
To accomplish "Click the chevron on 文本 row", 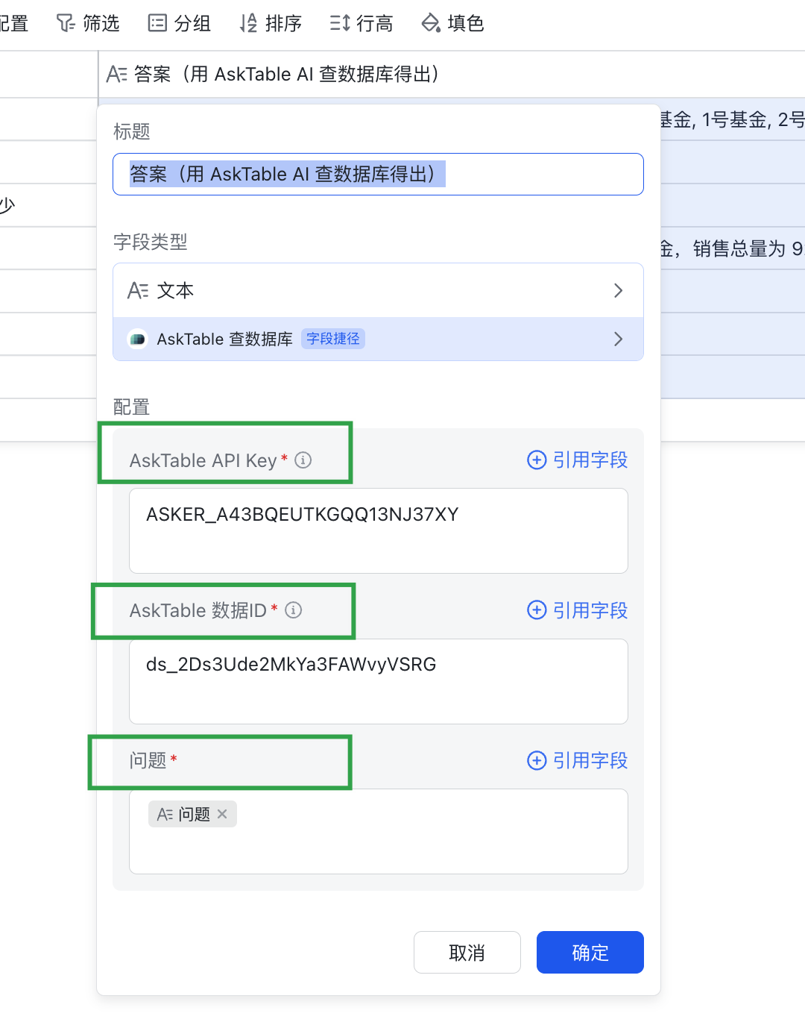I will (618, 290).
